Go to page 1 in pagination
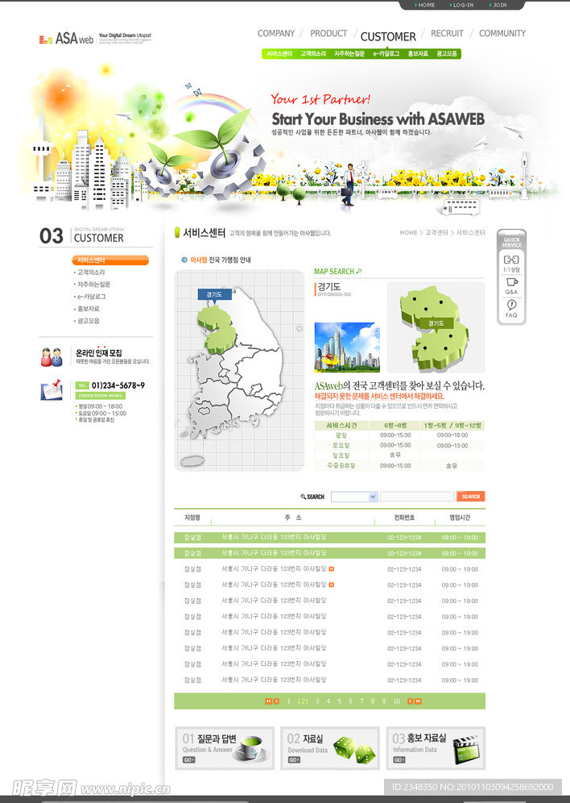570x803 pixels. pos(288,701)
